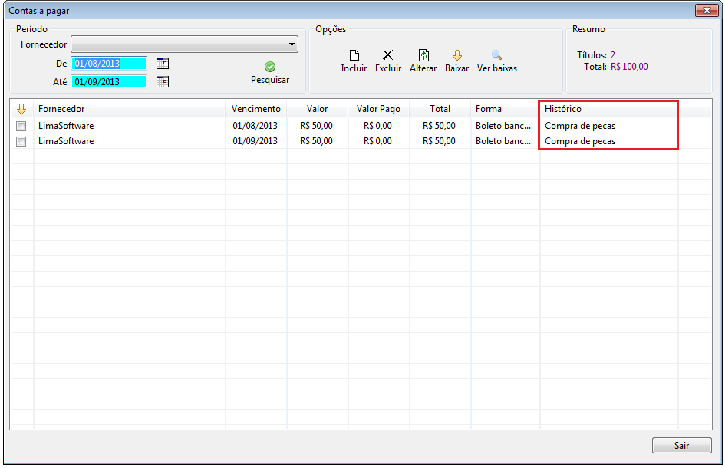Click Boleto banc... in 01/09/2013 row
The image size is (725, 468).
(503, 141)
